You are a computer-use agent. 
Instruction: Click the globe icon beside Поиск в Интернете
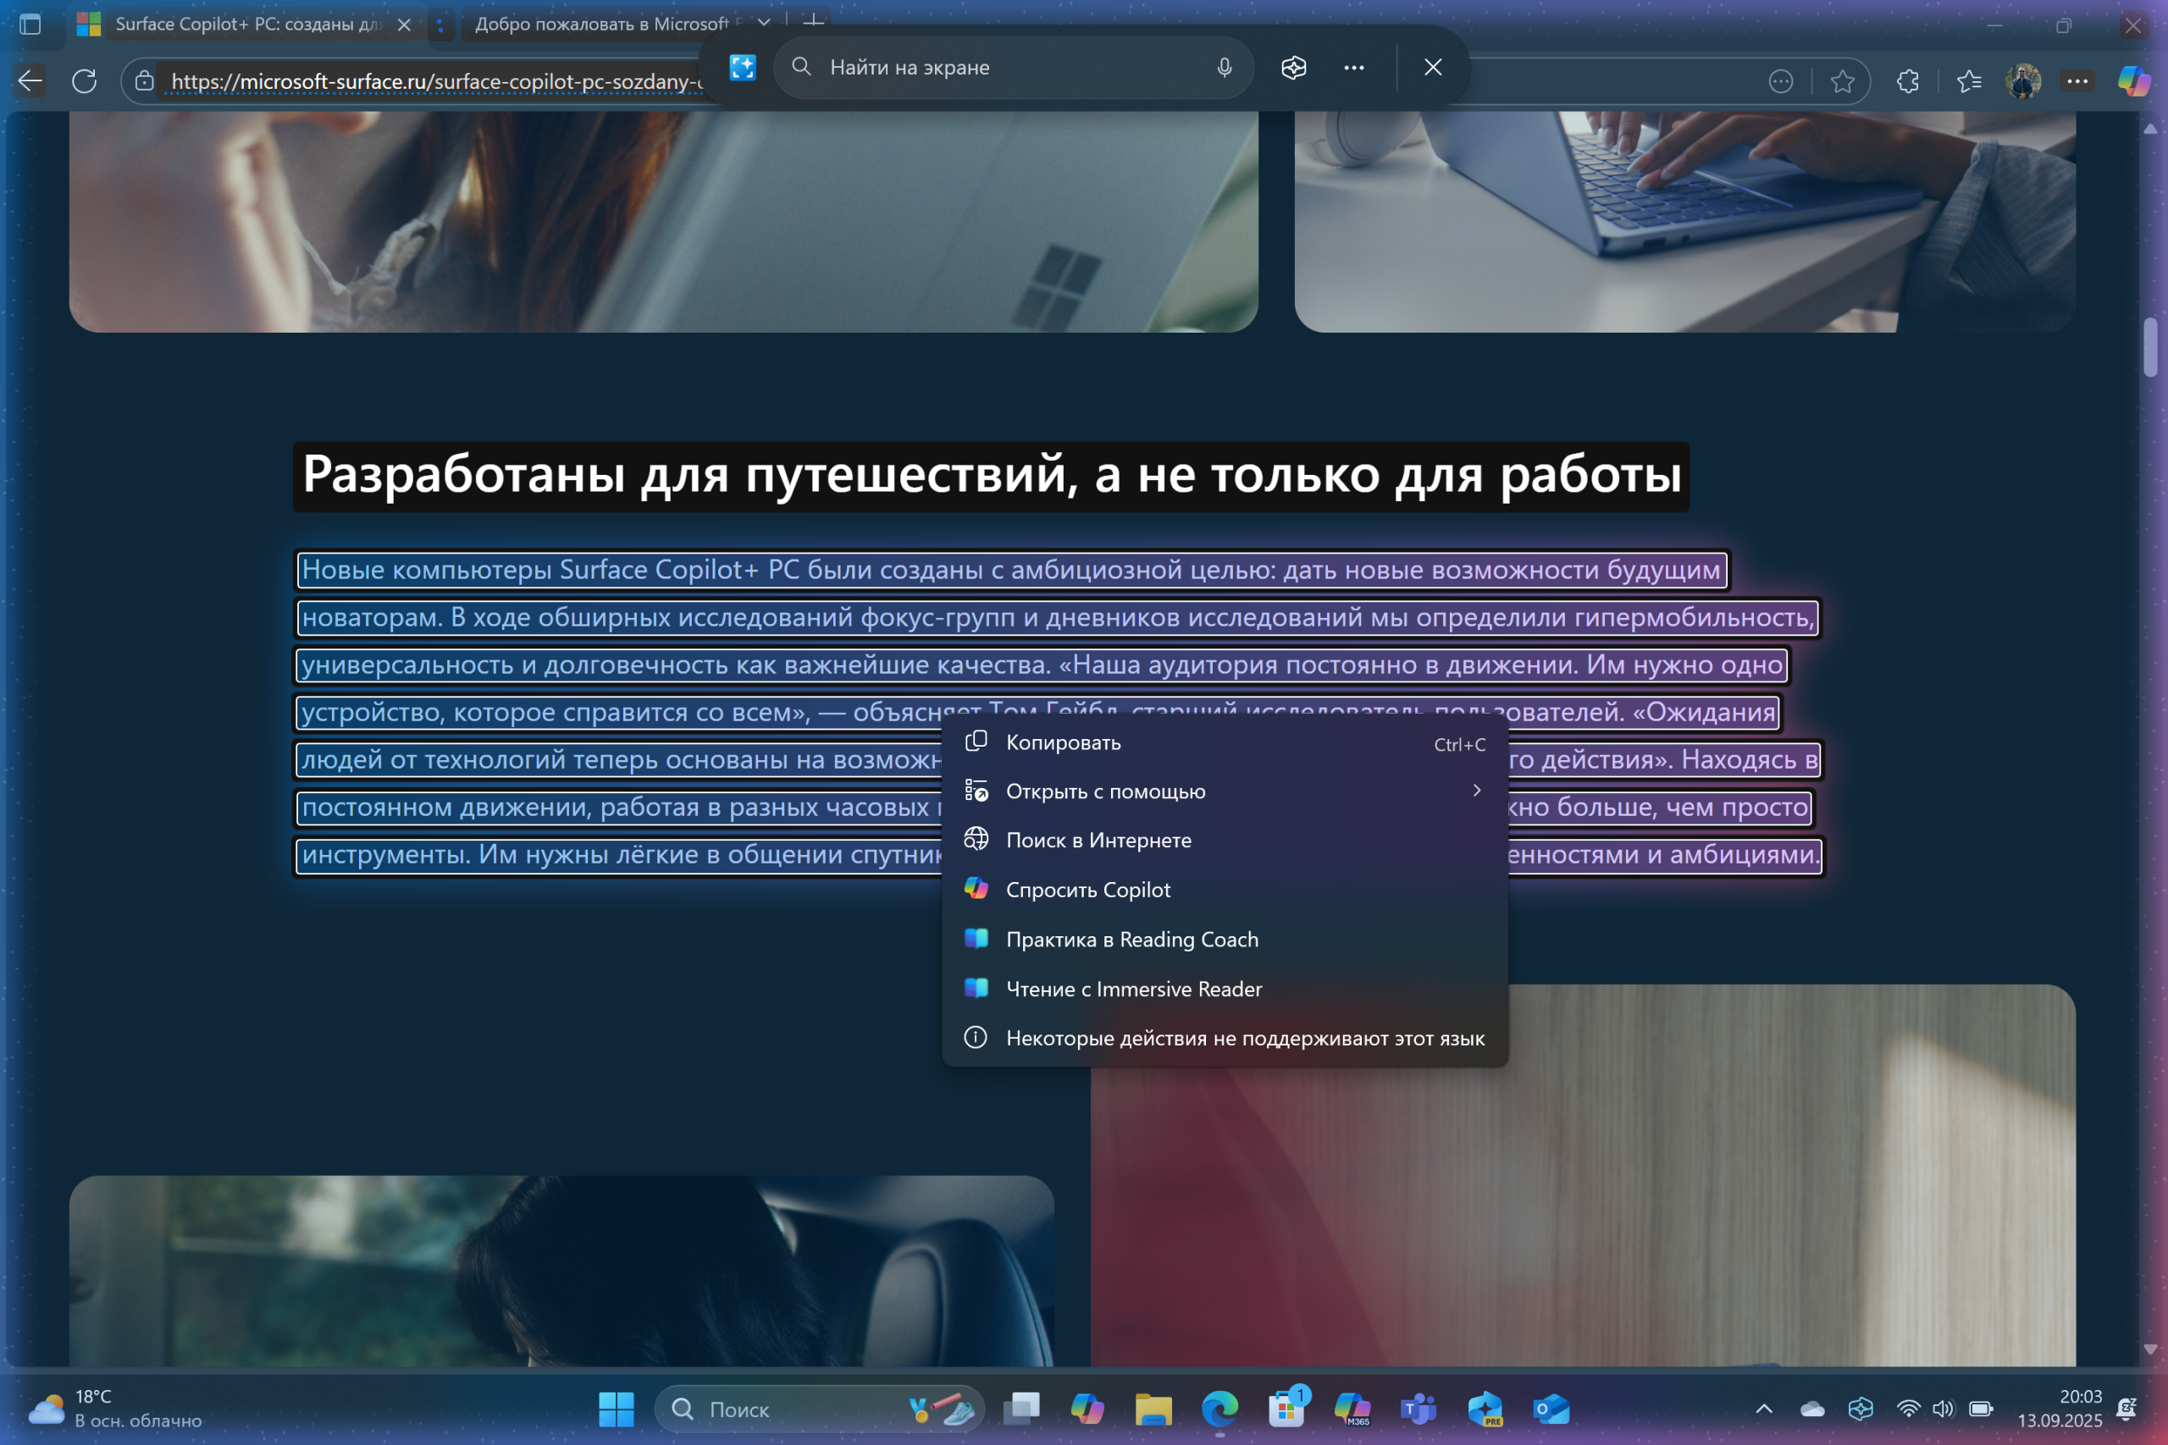976,840
